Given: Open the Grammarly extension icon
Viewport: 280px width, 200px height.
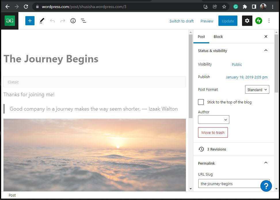Looking at the screenshot, I should click(x=235, y=7).
